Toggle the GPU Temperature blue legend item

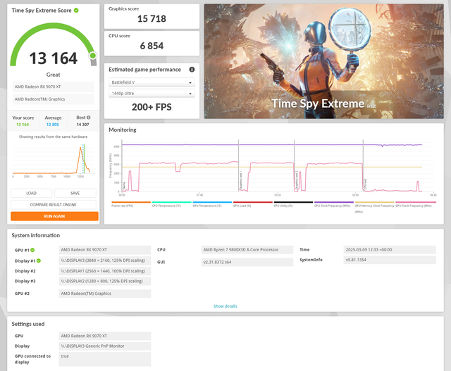pos(212,204)
